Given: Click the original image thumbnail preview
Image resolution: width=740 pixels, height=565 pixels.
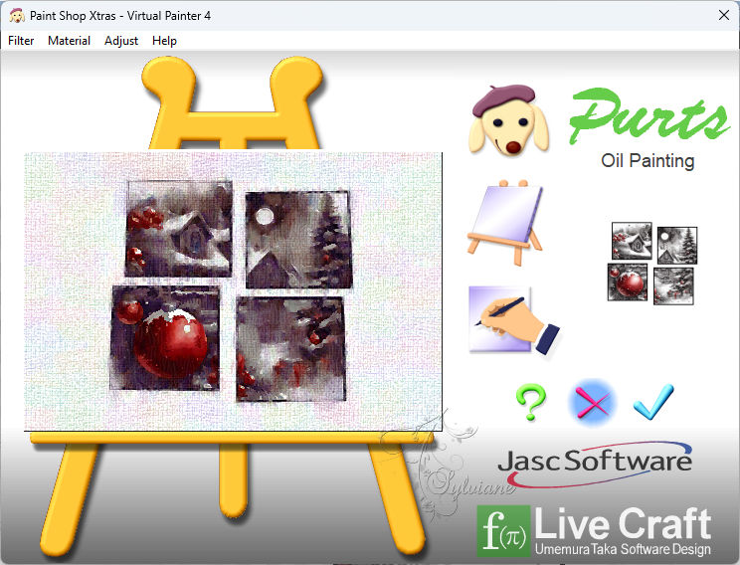Looking at the screenshot, I should coord(652,263).
